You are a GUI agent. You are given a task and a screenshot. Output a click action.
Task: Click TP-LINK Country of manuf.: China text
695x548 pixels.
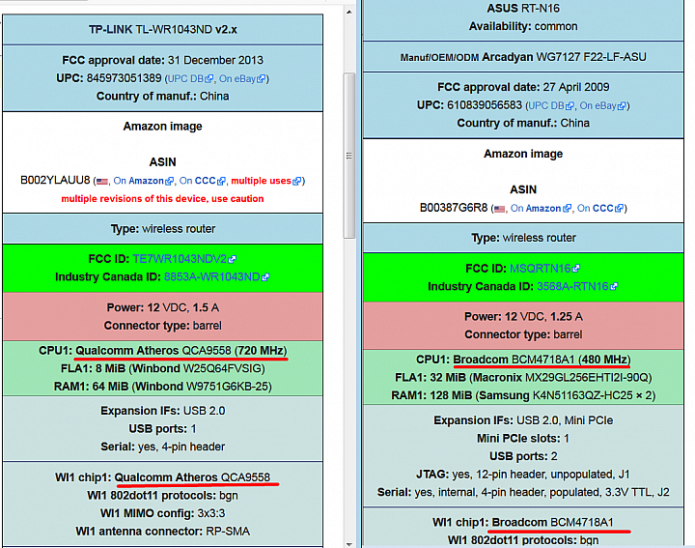163,97
